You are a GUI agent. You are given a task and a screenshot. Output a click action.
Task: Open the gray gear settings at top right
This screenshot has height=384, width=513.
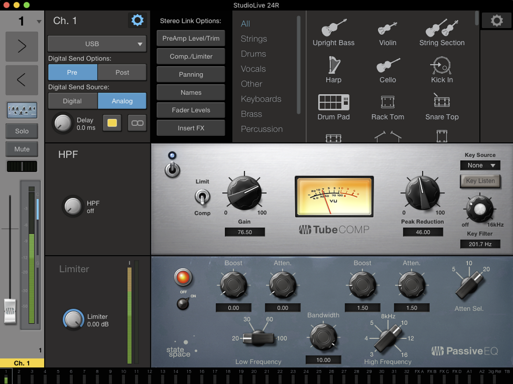[x=497, y=21]
